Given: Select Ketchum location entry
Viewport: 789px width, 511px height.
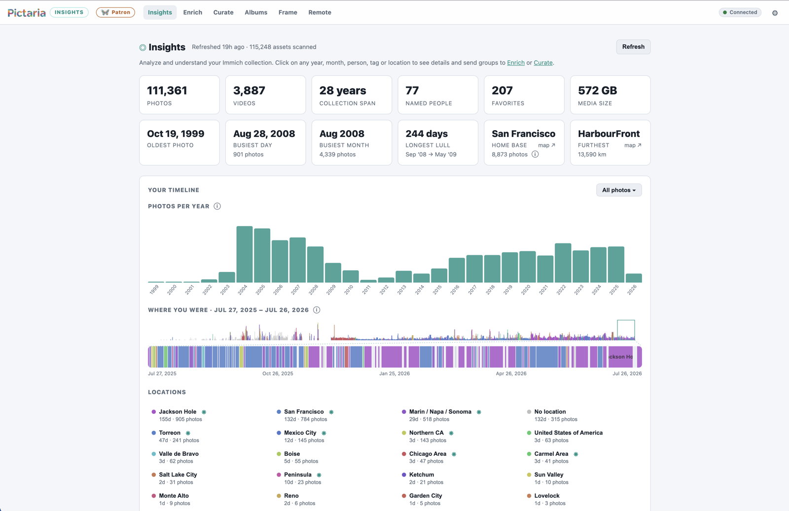Looking at the screenshot, I should click(x=423, y=478).
